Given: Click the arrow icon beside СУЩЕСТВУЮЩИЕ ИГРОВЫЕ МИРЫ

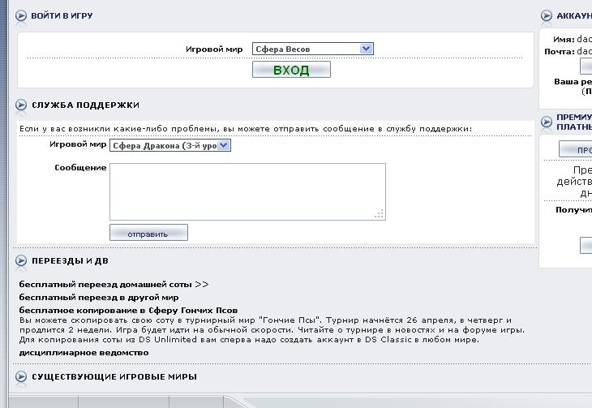Looking at the screenshot, I should point(21,376).
